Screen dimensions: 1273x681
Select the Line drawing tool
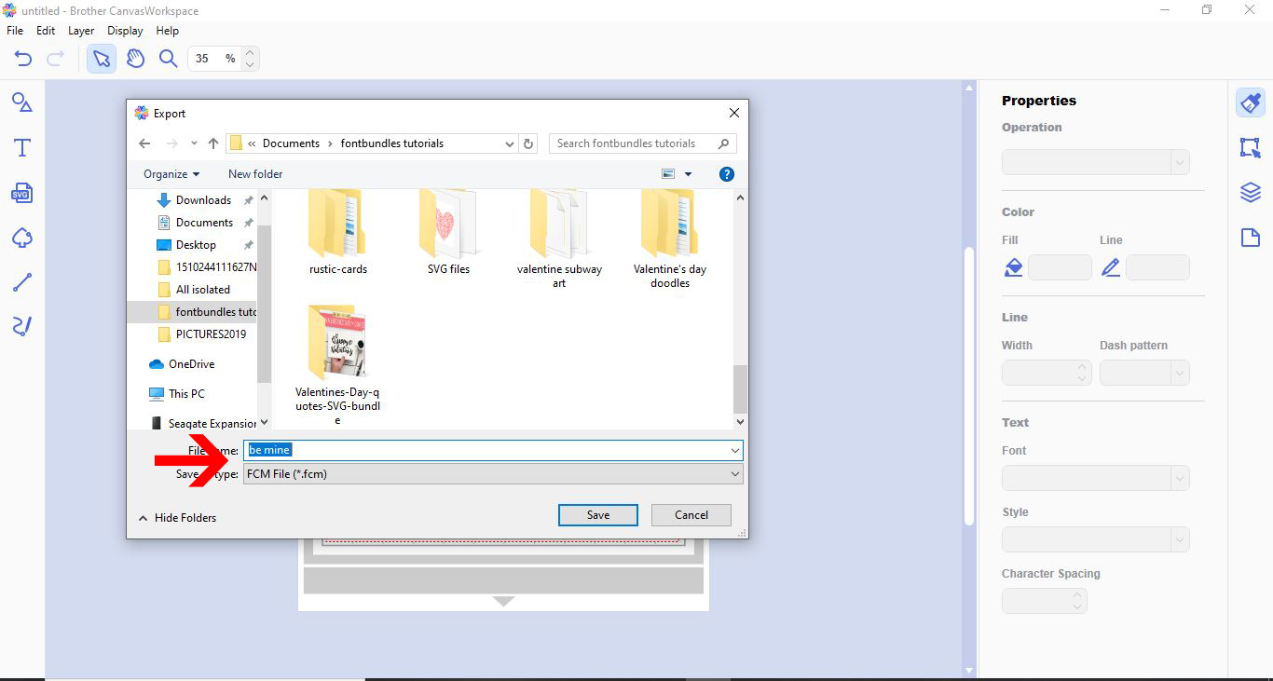pos(21,282)
